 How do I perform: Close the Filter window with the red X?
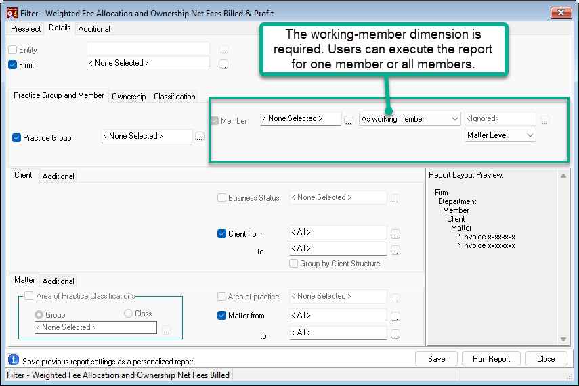pyautogui.click(x=561, y=13)
